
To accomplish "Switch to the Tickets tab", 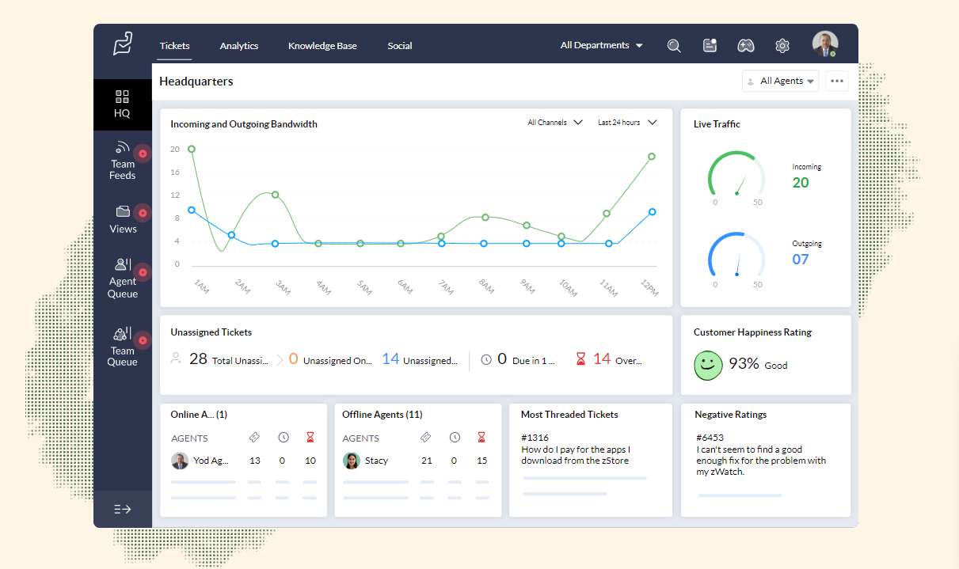I will pos(174,46).
